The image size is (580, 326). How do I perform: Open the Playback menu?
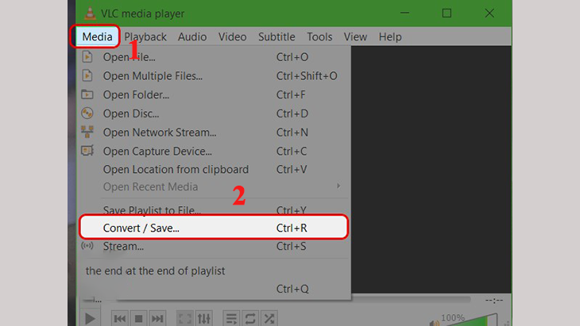145,36
